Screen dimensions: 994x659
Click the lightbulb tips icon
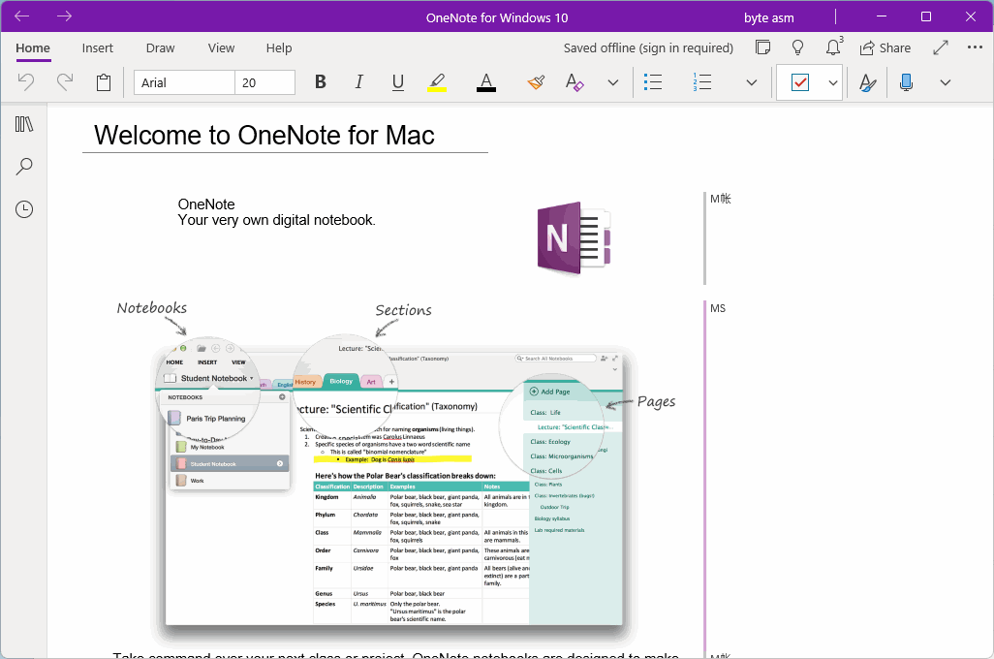coord(798,47)
